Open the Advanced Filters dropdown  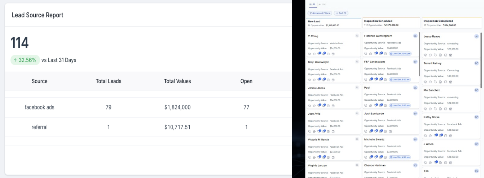click(320, 13)
